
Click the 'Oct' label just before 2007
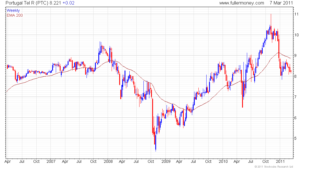pyautogui.click(x=36, y=161)
